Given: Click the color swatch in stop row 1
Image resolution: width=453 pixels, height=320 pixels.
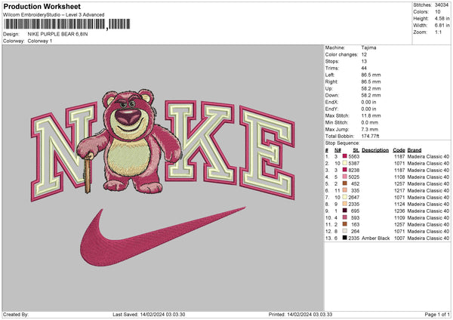Looking at the screenshot, I should click(x=345, y=156).
